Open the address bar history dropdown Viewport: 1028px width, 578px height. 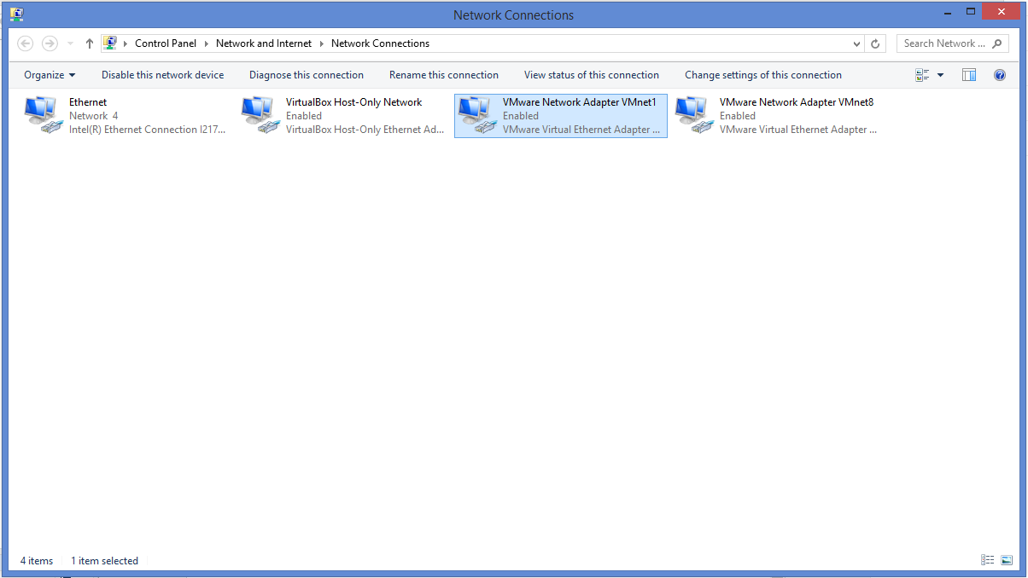857,43
